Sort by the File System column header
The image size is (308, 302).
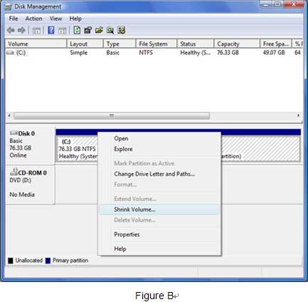[156, 44]
